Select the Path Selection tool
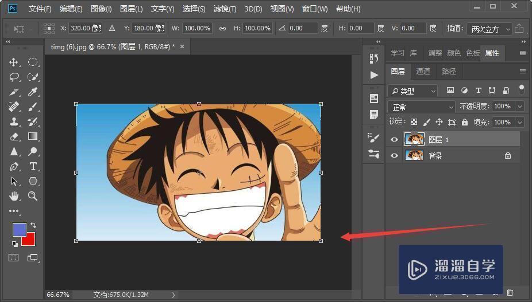 pos(14,181)
